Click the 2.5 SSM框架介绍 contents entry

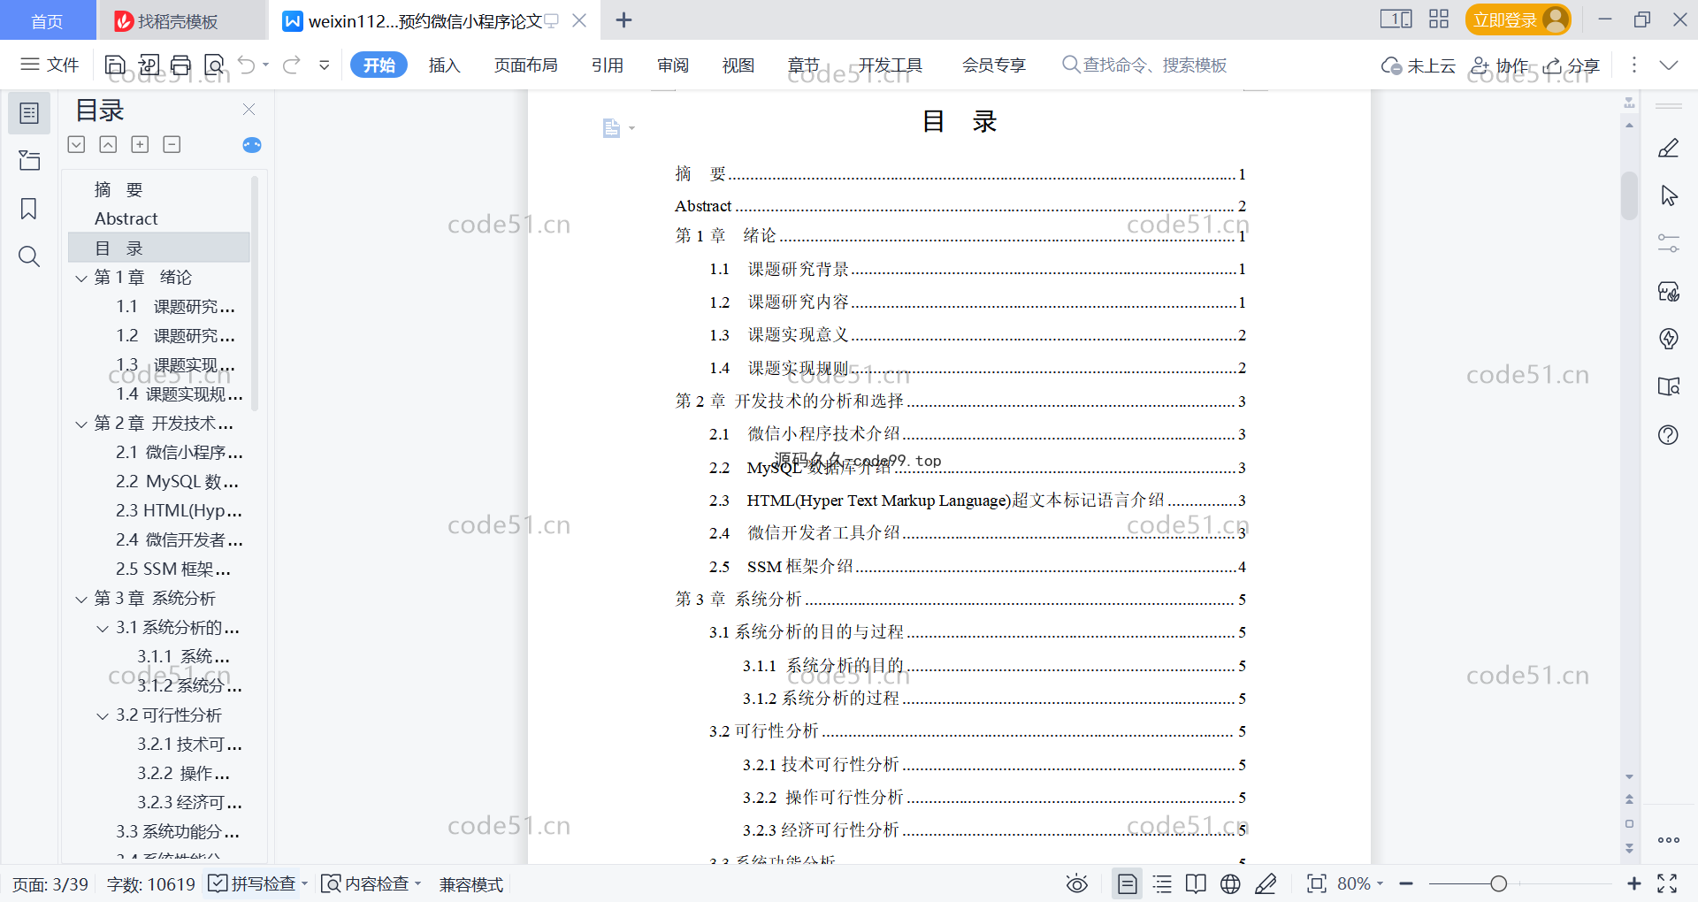pos(977,566)
